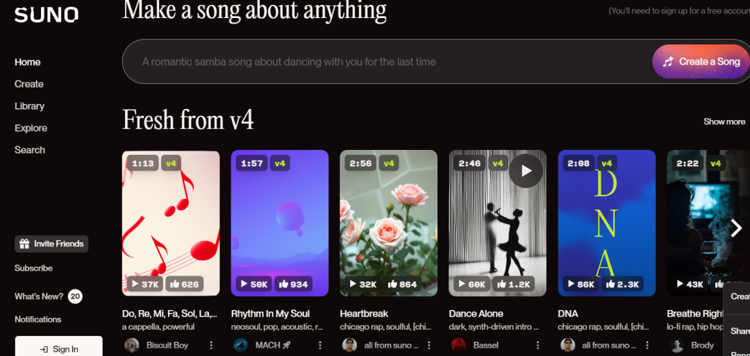750x356 pixels.
Task: Open Invite Friends gift button
Action: coord(51,244)
